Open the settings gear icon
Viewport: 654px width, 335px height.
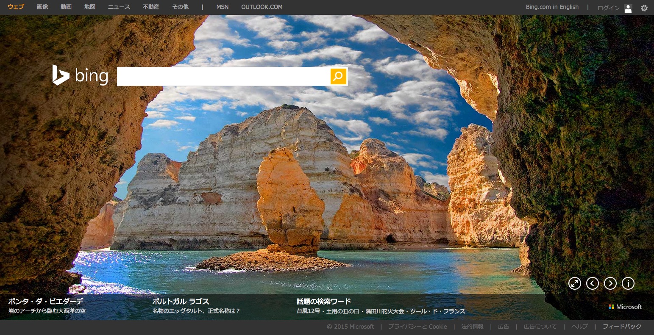click(644, 8)
